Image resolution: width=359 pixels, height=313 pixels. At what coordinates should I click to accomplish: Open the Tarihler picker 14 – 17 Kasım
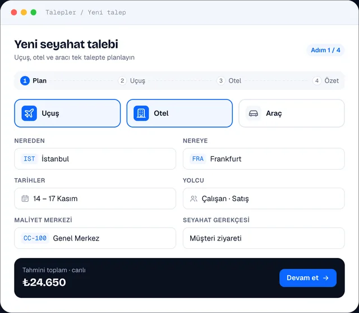95,198
